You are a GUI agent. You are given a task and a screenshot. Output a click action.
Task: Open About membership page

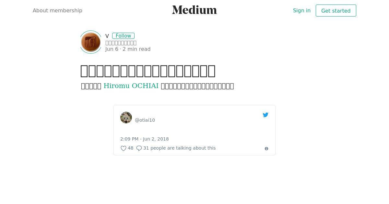coord(57,10)
